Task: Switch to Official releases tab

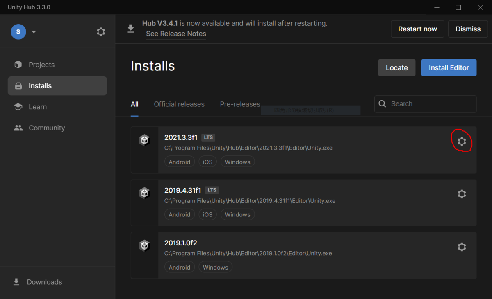Action: point(179,104)
